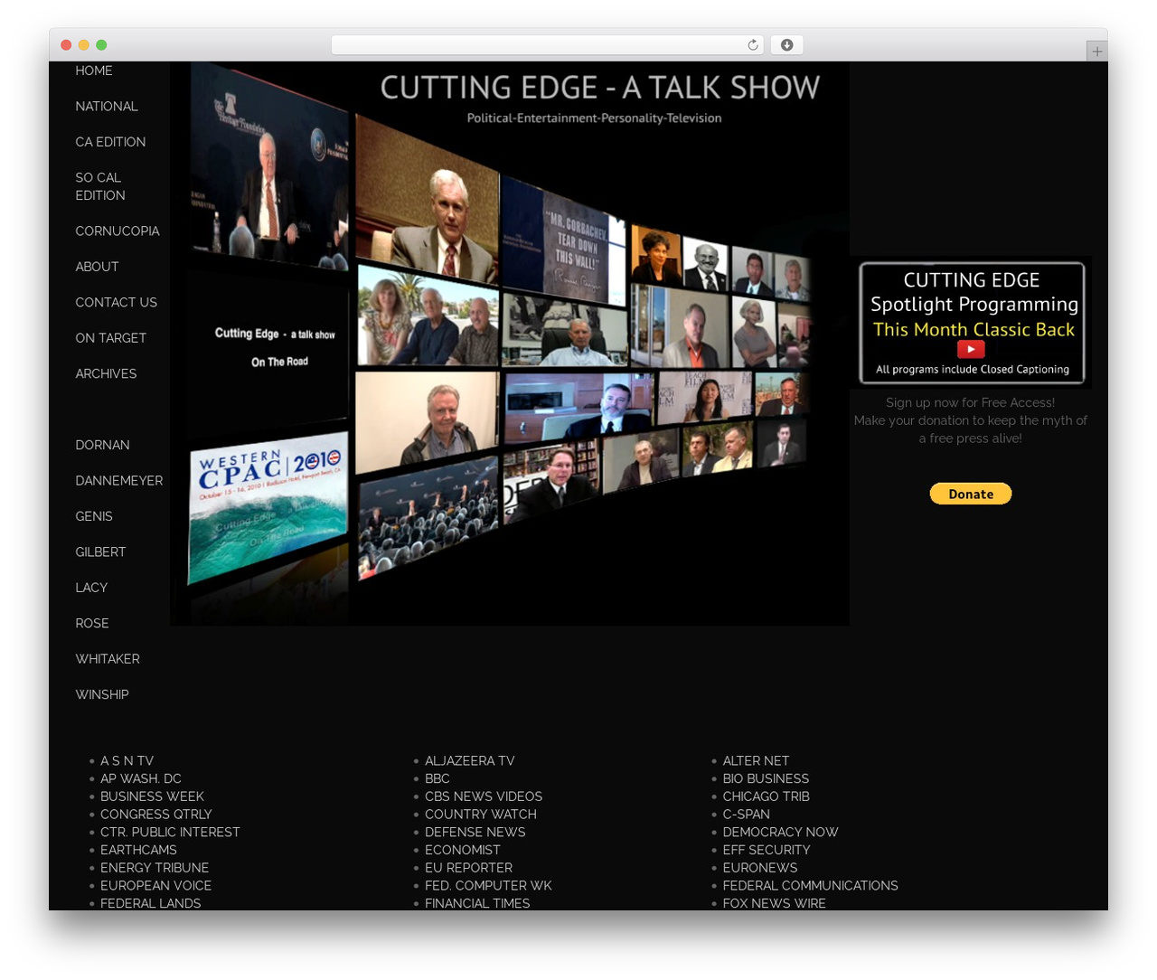
Task: Visit the CONGRESS QTRLY link
Action: click(x=156, y=815)
